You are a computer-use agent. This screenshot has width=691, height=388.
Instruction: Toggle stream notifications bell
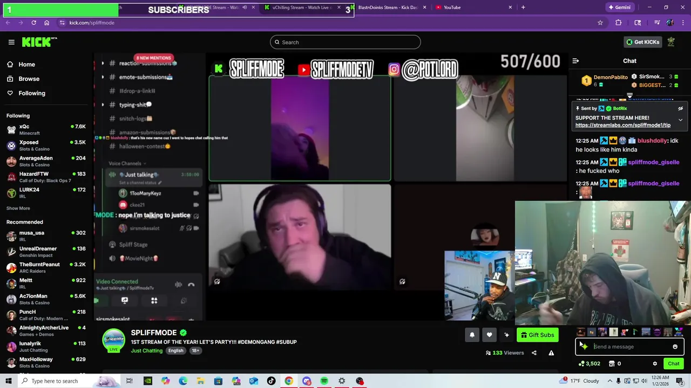(x=472, y=335)
